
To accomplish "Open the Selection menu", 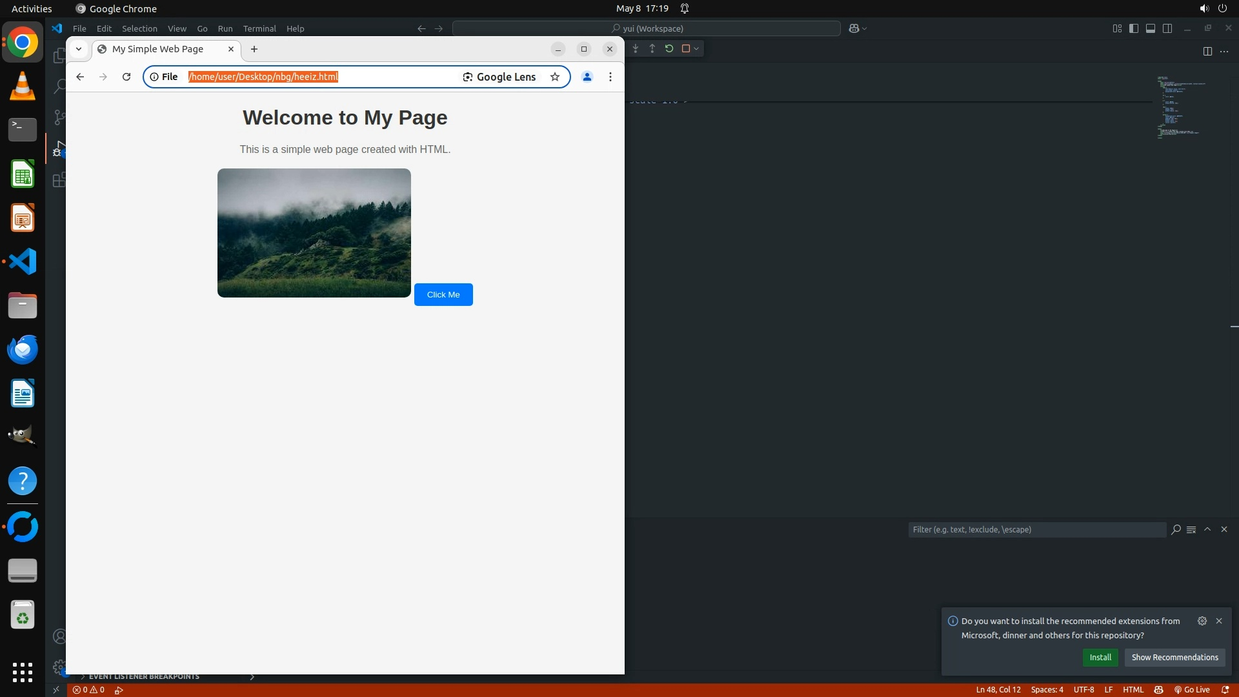I will pyautogui.click(x=139, y=28).
